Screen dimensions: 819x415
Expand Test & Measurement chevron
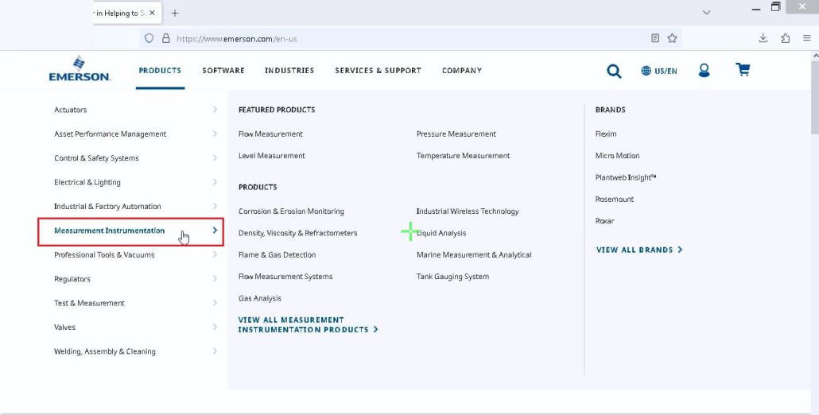[215, 303]
